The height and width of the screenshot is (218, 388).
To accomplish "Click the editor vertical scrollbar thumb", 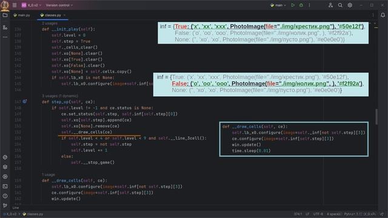I will tap(376, 117).
